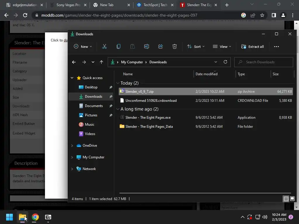Open the See more ellipsis menu
This screenshot has width=299, height=224.
click(x=276, y=46)
